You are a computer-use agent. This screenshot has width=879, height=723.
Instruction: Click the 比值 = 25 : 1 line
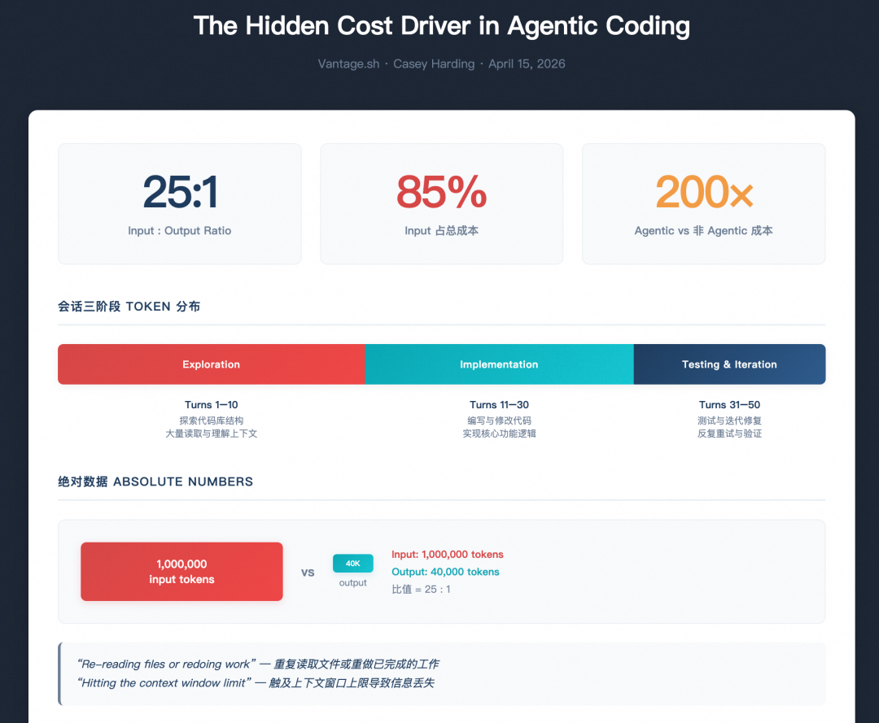[421, 589]
